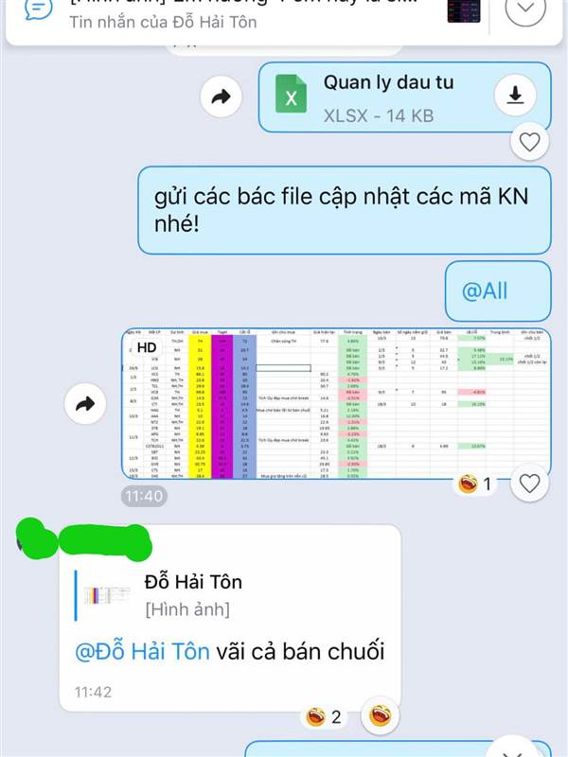Add laughing reaction to bán chuối message
The image size is (568, 757).
tap(381, 716)
